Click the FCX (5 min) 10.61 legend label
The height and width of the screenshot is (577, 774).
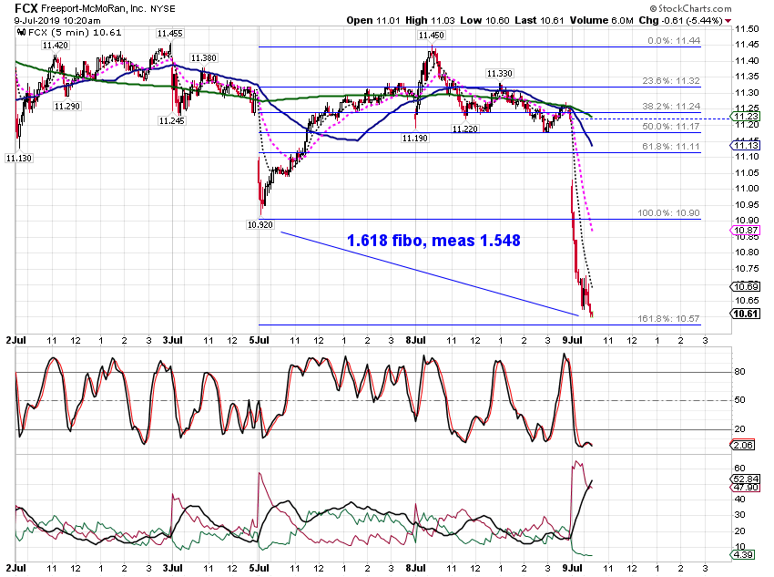coord(75,33)
